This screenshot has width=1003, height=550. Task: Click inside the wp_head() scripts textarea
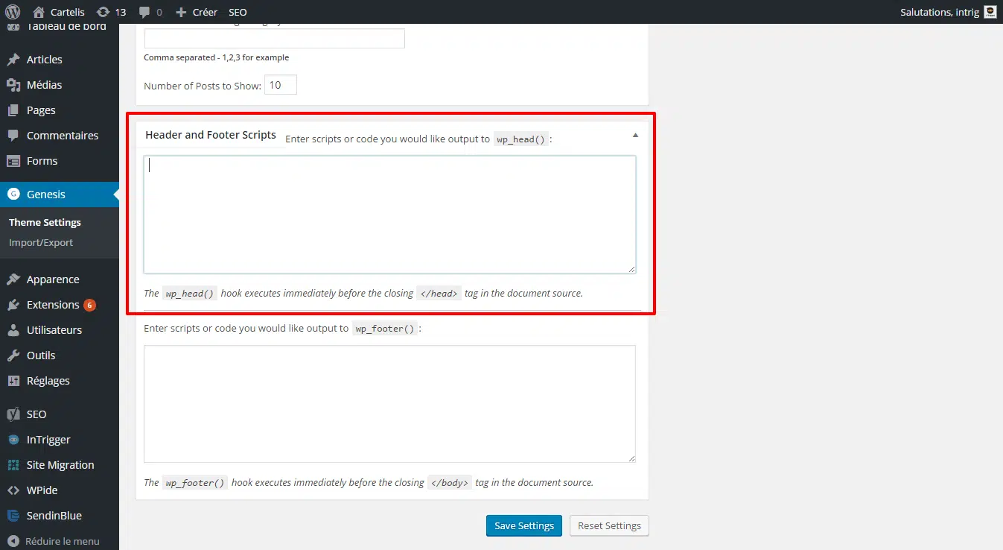[x=389, y=215]
